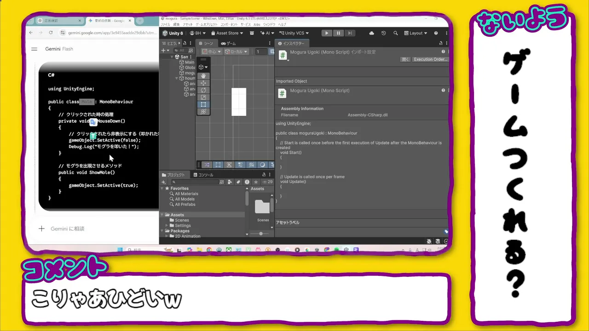The image size is (589, 331).
Task: Collapse the Packages folder tree
Action: point(162,231)
